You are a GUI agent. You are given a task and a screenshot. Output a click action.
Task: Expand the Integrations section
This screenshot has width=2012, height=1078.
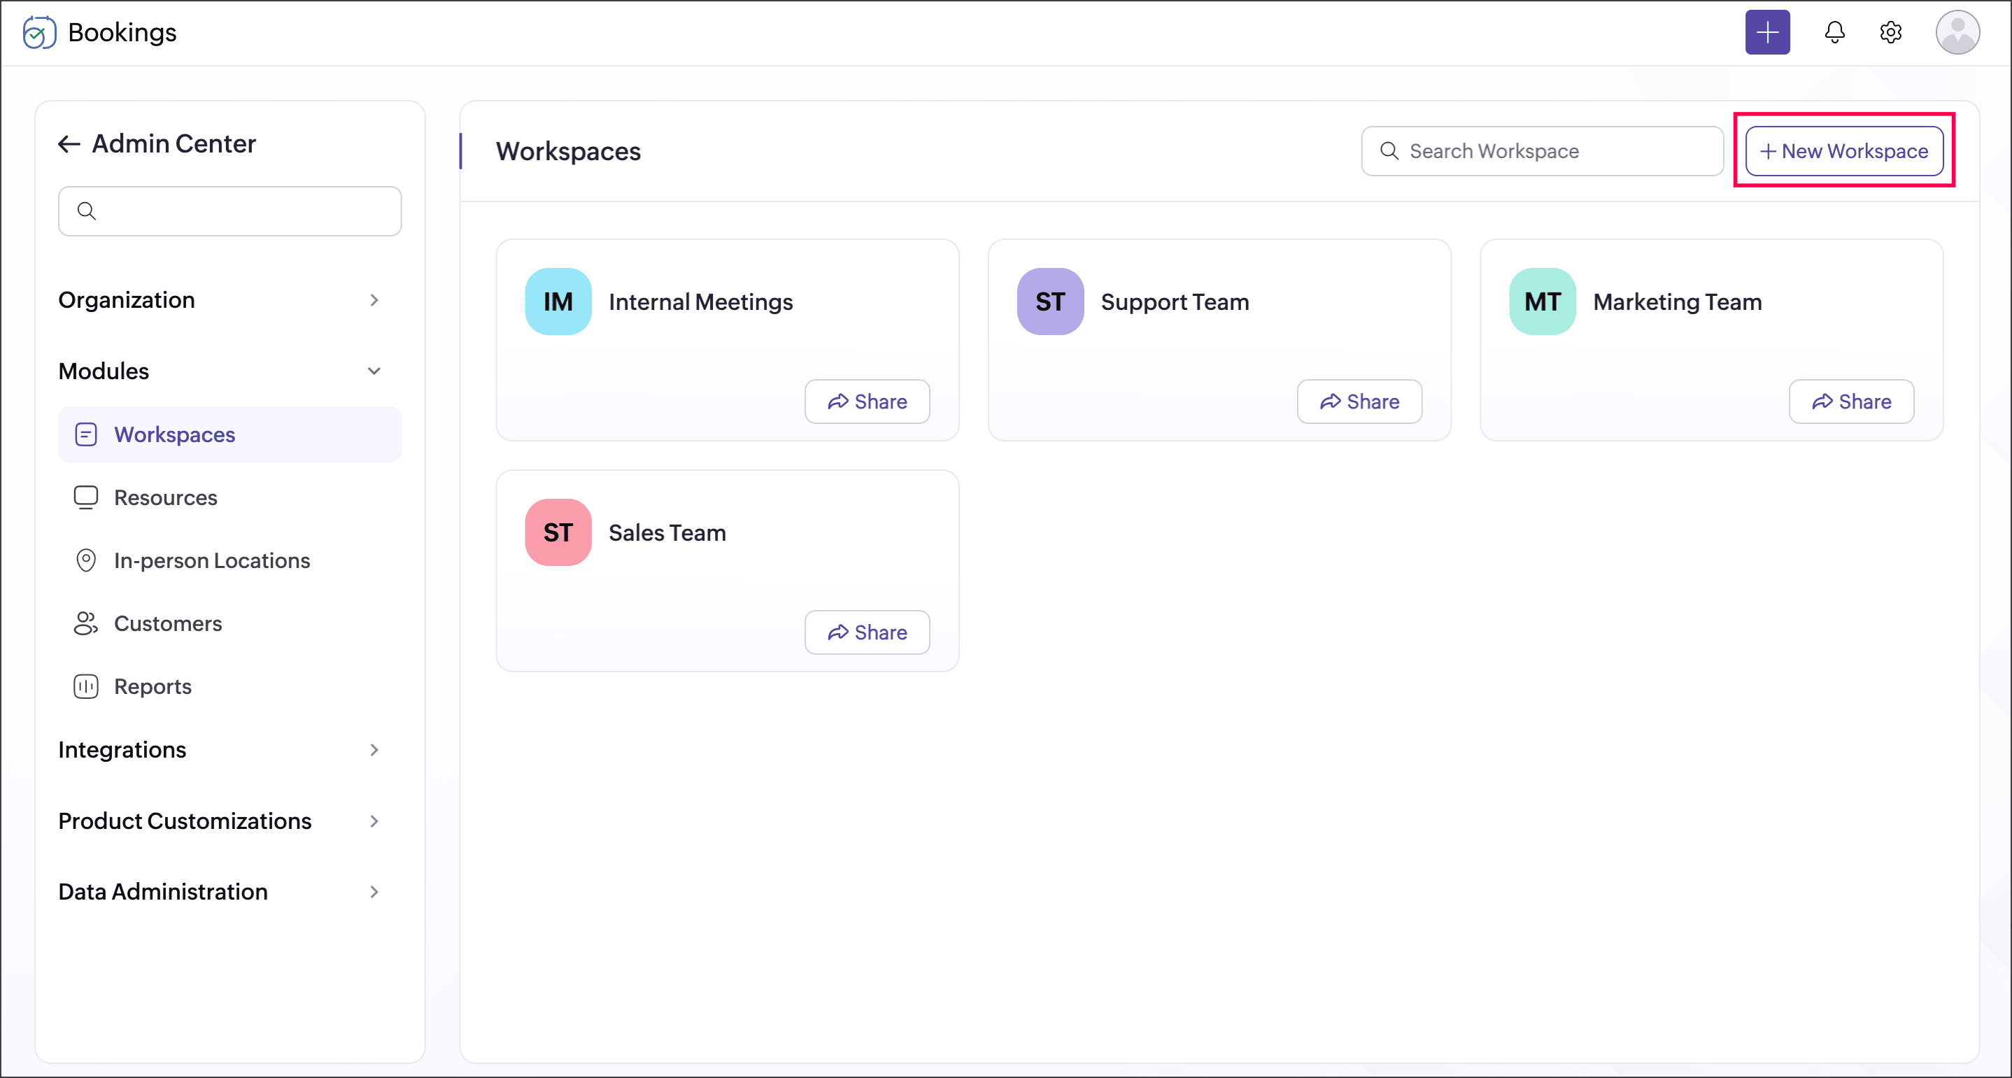point(374,750)
